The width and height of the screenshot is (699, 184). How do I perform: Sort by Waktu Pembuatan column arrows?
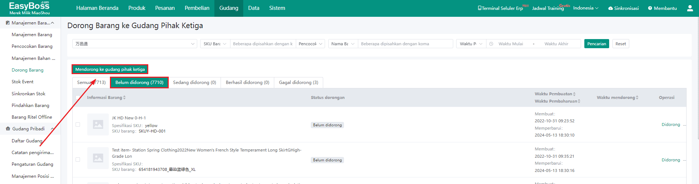[x=574, y=94]
